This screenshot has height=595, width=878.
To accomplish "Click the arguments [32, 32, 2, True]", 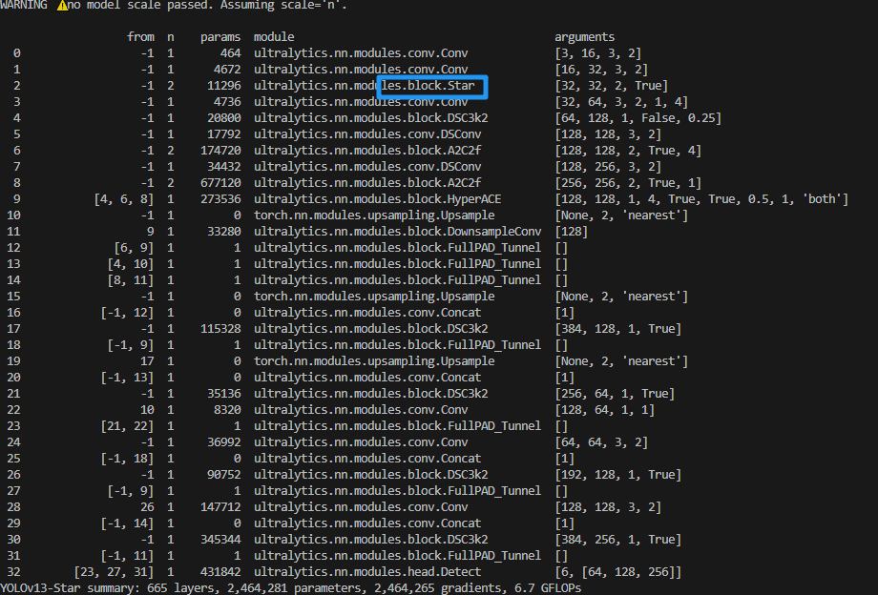I will coord(612,86).
